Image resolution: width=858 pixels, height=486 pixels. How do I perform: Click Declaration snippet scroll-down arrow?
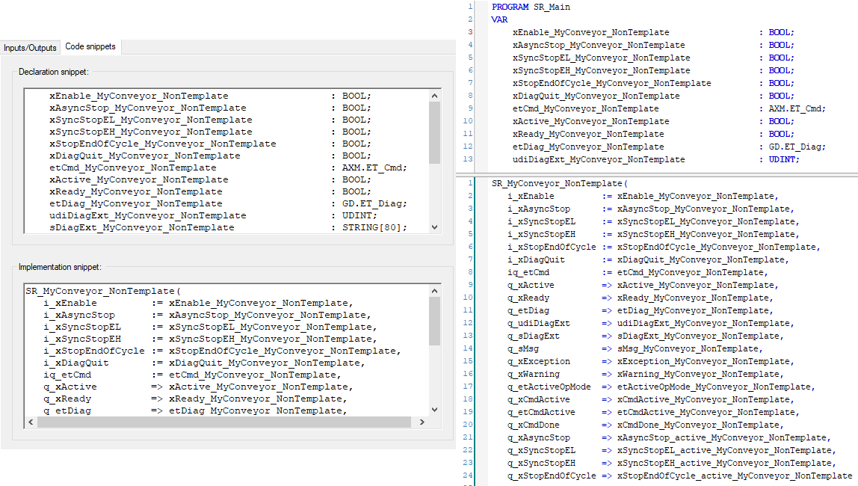pyautogui.click(x=435, y=228)
